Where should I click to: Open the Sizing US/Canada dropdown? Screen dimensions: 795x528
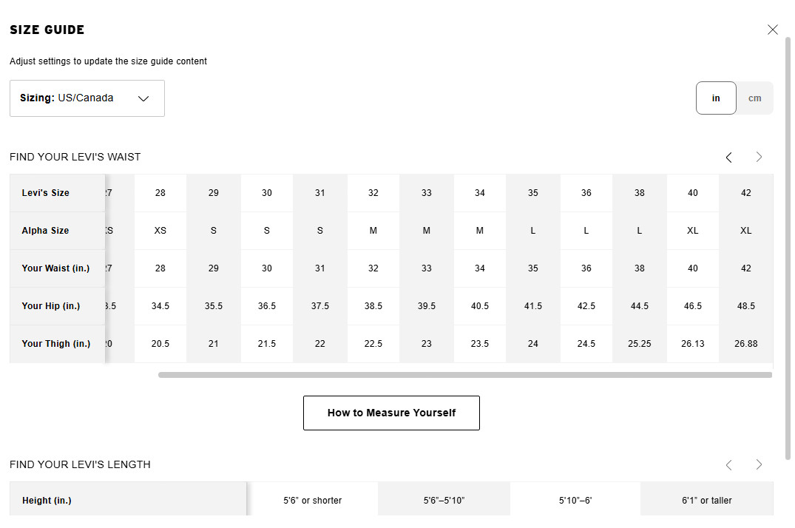tap(87, 98)
